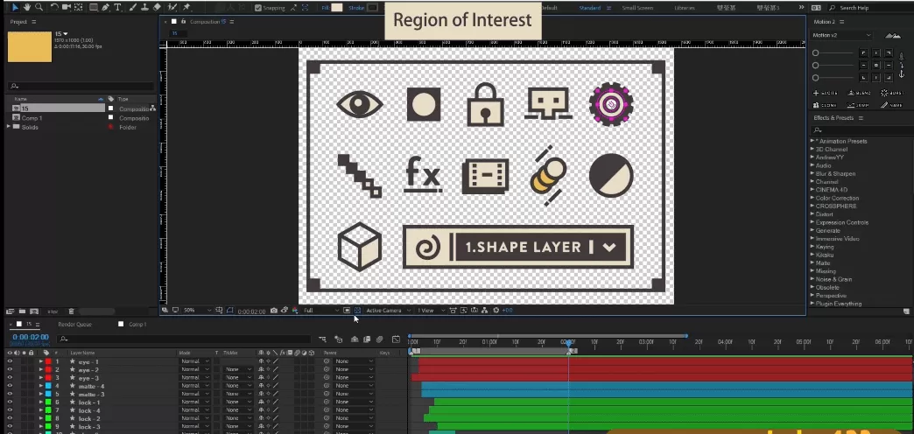Hide the eye - 1 layer
Viewport: 914px width, 434px height.
[10, 361]
